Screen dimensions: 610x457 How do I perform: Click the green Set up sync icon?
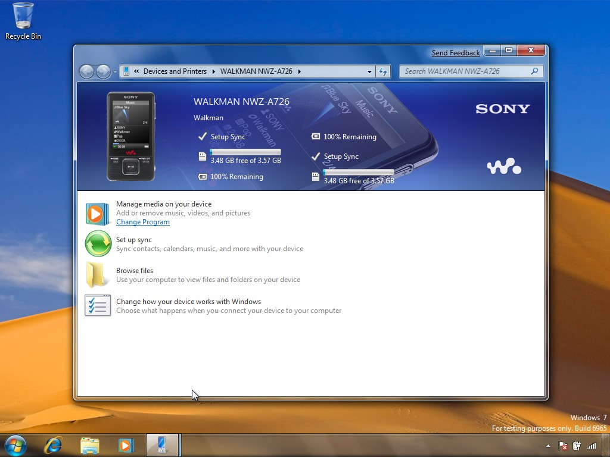tap(98, 243)
